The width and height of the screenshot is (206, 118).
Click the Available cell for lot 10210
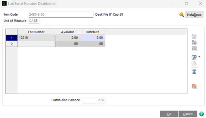point(68,38)
